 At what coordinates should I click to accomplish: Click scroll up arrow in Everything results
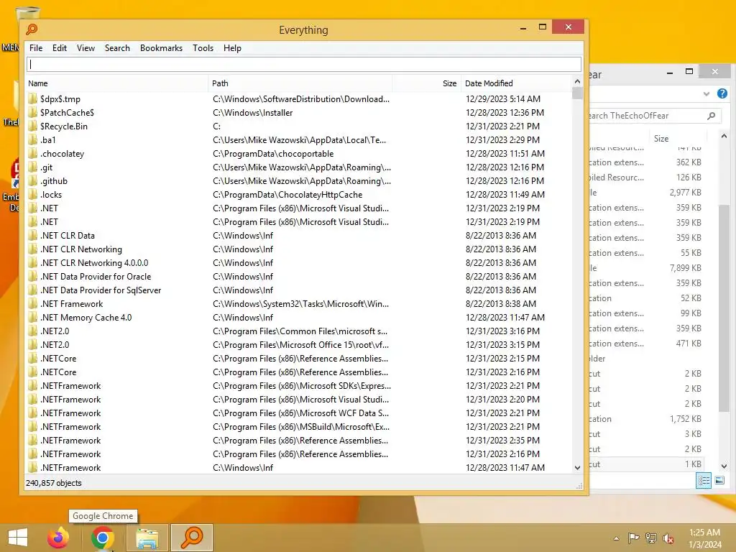coord(577,82)
